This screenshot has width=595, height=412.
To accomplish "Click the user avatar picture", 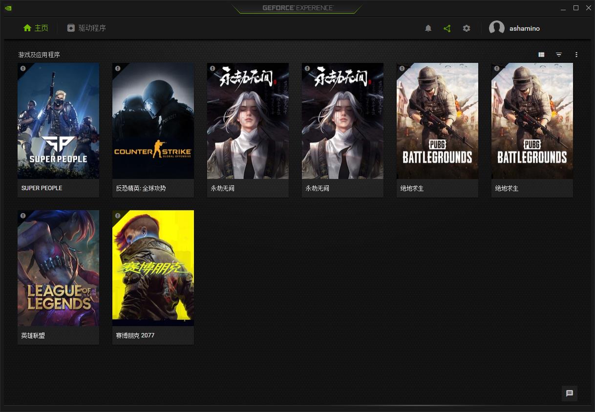I will click(496, 28).
